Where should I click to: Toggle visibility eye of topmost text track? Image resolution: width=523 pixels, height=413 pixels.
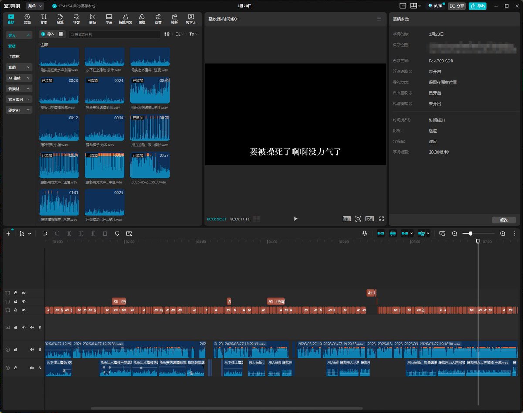[24, 293]
